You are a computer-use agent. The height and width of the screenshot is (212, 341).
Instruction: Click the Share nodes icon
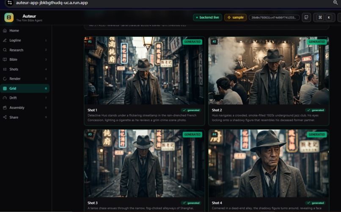[5, 117]
